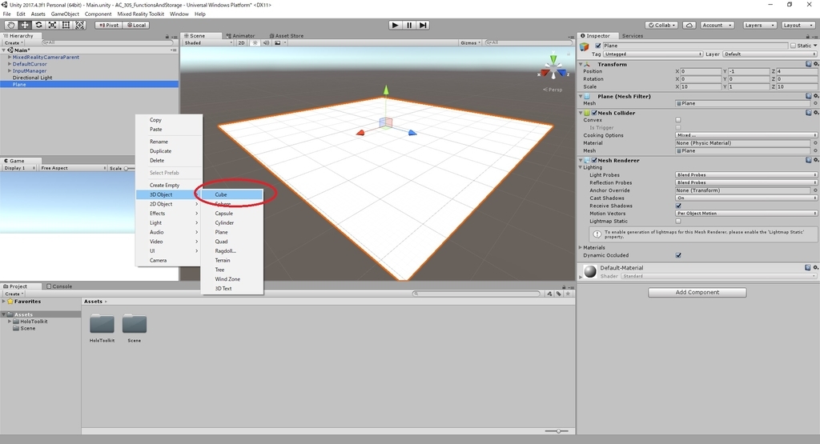Open Cooking Options dropdown
Viewport: 820px width, 444px height.
click(746, 135)
